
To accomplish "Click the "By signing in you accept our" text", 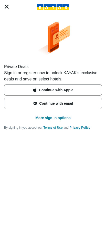I will 23,128.
